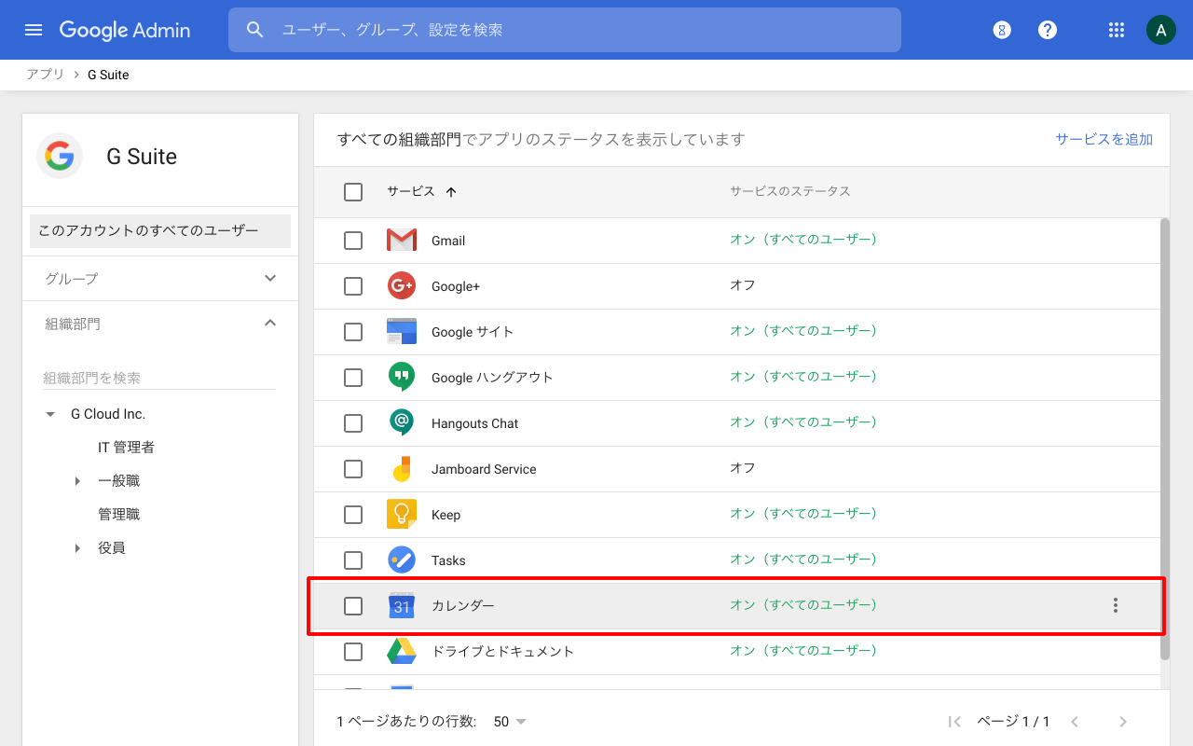Go to next page arrow
1193x746 pixels.
pos(1123,722)
